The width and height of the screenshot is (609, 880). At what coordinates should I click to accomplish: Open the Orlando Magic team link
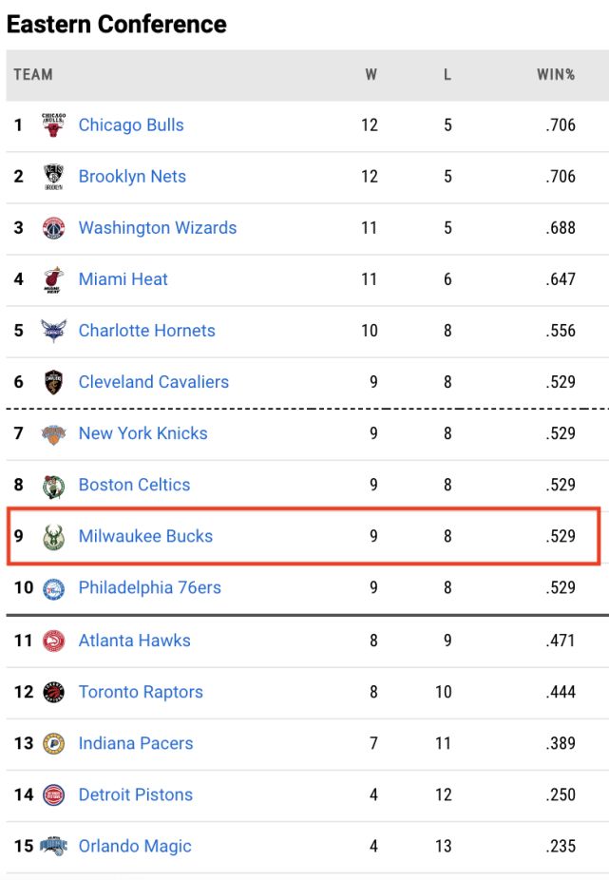(x=135, y=846)
